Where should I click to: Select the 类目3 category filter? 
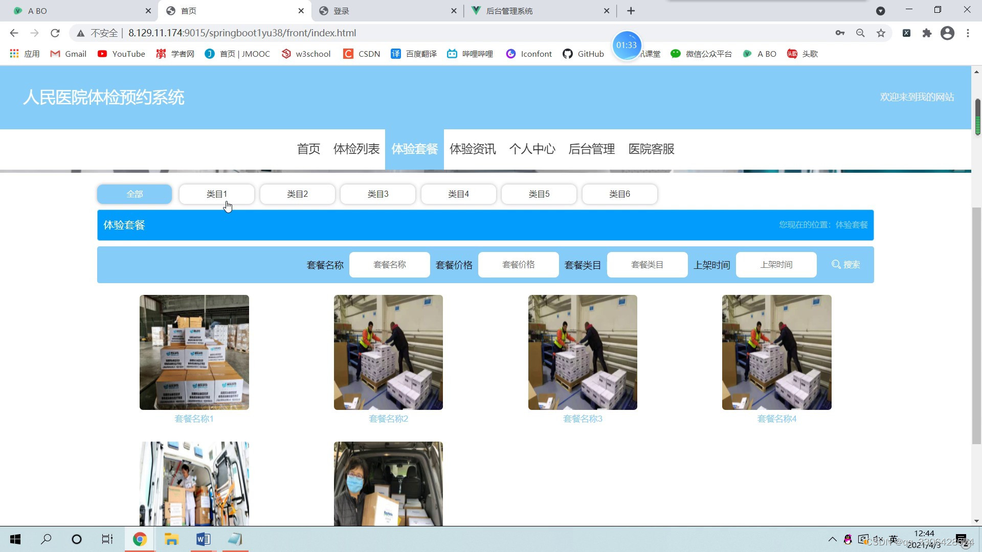point(377,194)
